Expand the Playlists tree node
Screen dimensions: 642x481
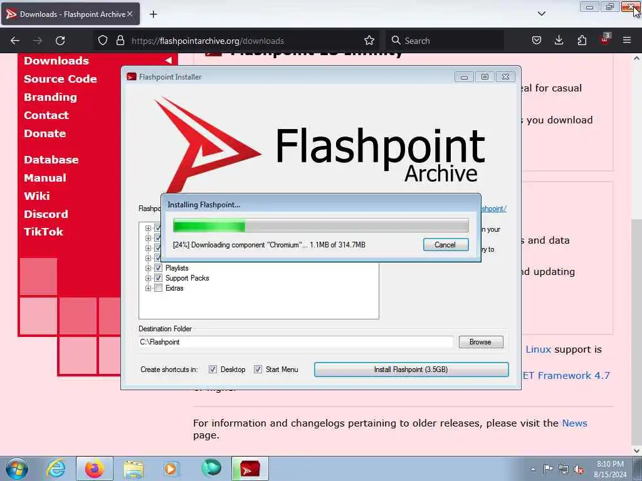coord(148,268)
